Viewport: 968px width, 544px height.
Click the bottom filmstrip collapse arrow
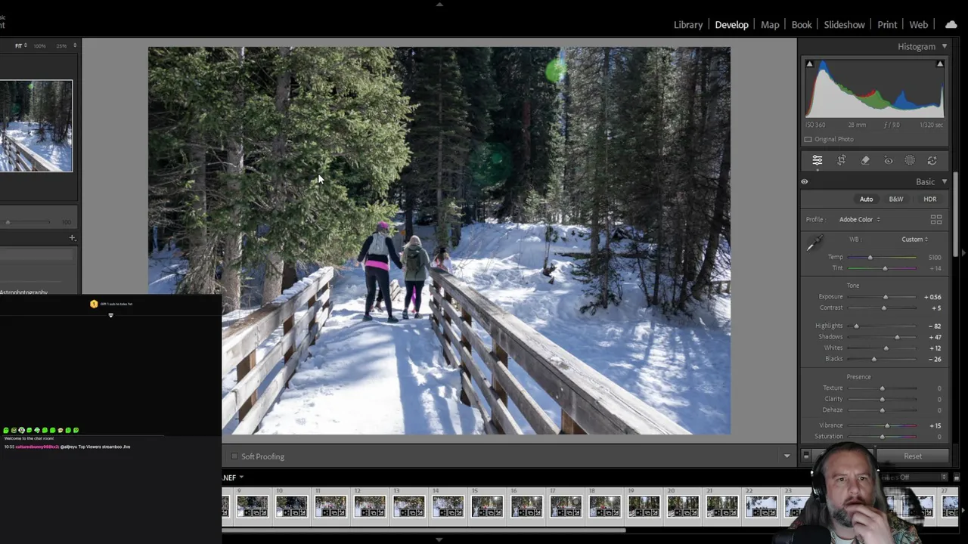tap(439, 539)
